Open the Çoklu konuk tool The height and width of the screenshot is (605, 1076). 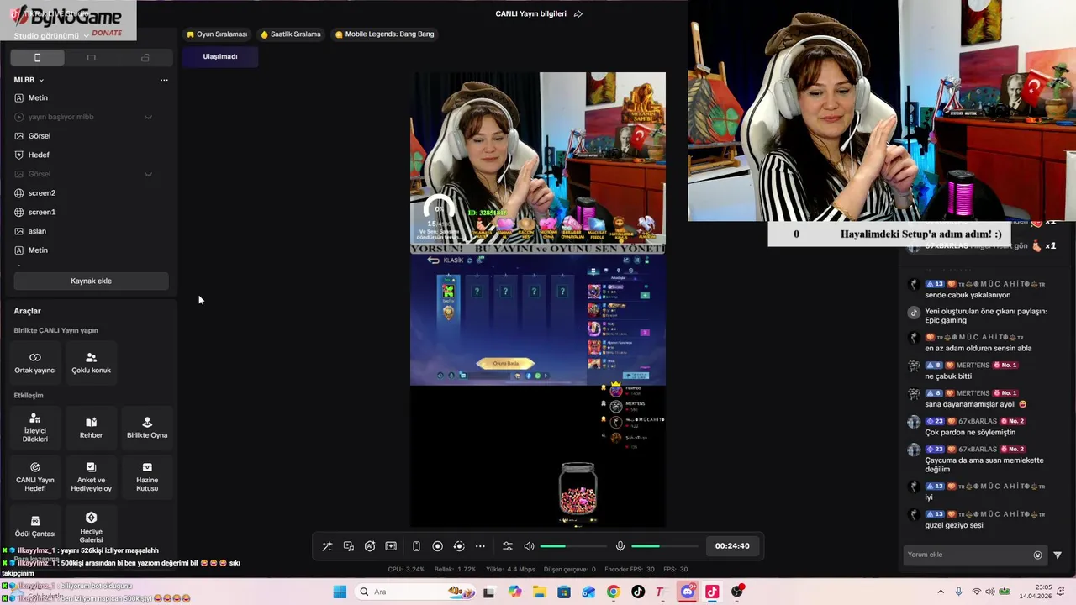pos(91,362)
